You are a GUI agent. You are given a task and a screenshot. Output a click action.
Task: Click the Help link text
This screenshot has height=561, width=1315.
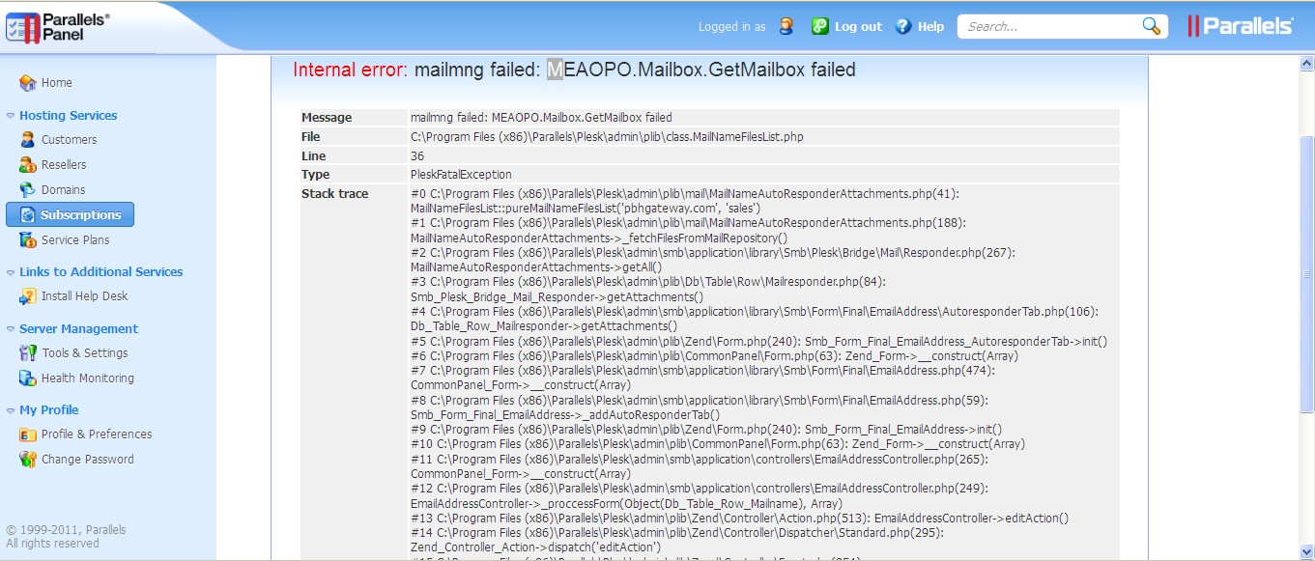(930, 27)
